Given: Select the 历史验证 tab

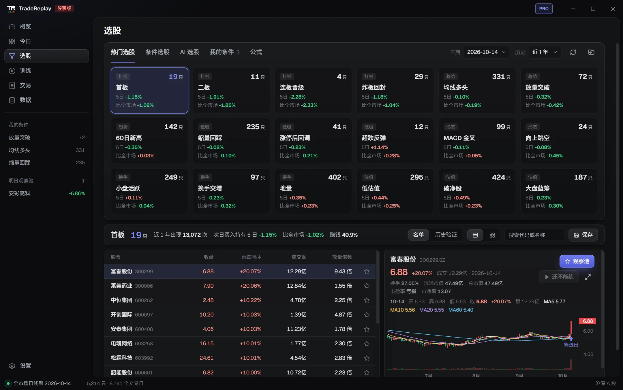Looking at the screenshot, I should [x=446, y=235].
